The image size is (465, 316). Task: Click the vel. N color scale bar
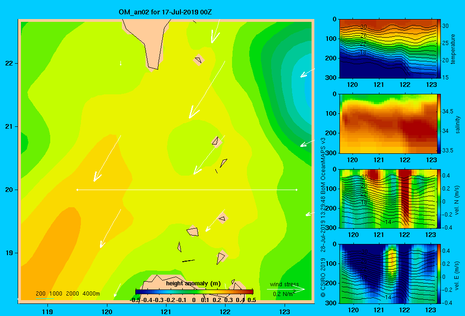(x=439, y=199)
